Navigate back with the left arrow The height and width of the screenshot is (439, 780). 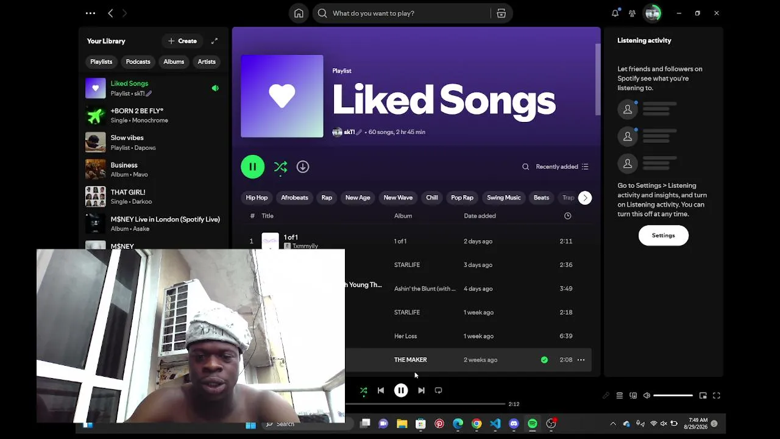click(x=110, y=13)
